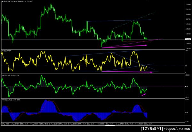Click the 28 Apr 2015 date label
Image resolution: width=192 pixels, height=132 pixels.
tap(4, 124)
